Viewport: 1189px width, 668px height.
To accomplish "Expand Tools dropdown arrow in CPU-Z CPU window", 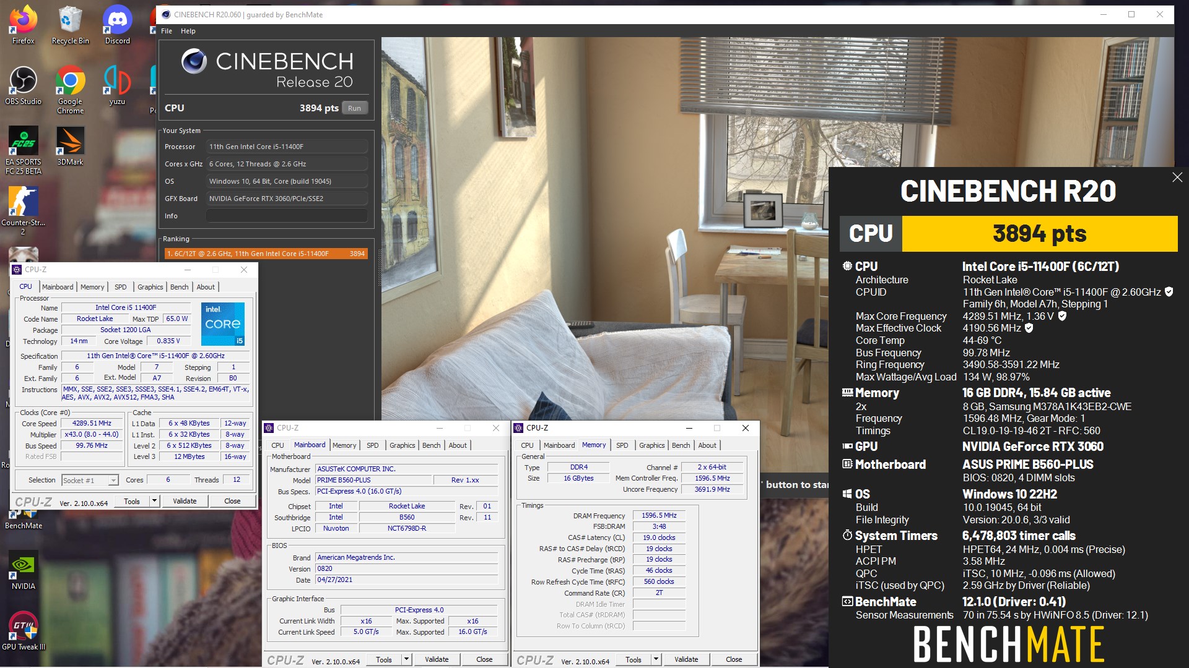I will click(154, 501).
